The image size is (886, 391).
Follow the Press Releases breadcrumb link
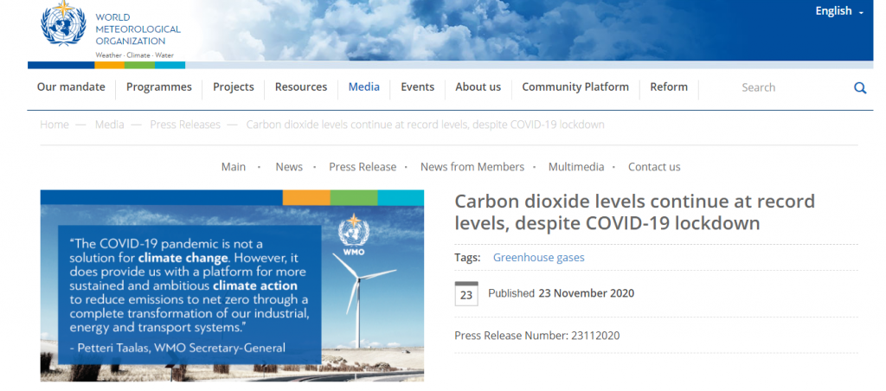pyautogui.click(x=185, y=125)
